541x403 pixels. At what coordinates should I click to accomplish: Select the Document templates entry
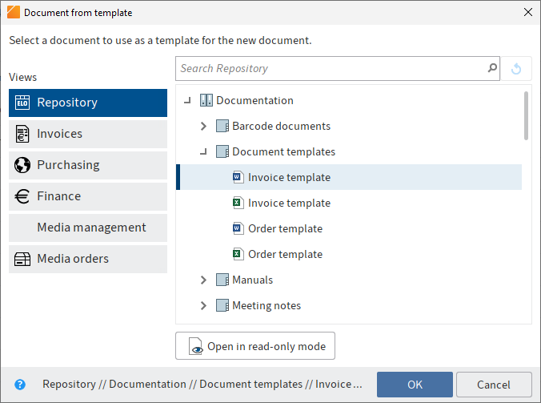point(283,151)
